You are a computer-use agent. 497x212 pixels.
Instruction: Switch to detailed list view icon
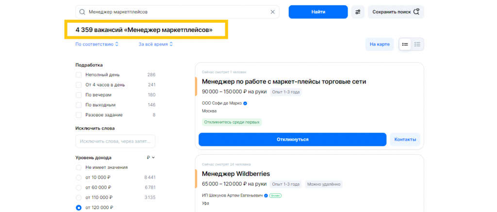click(405, 44)
